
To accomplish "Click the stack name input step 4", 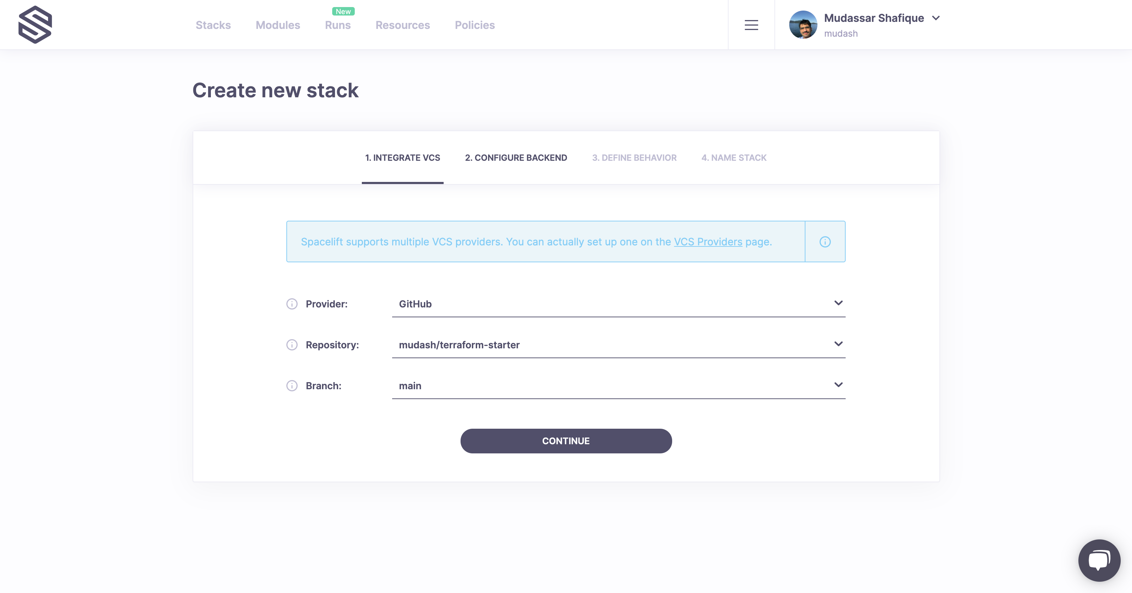I will point(734,157).
